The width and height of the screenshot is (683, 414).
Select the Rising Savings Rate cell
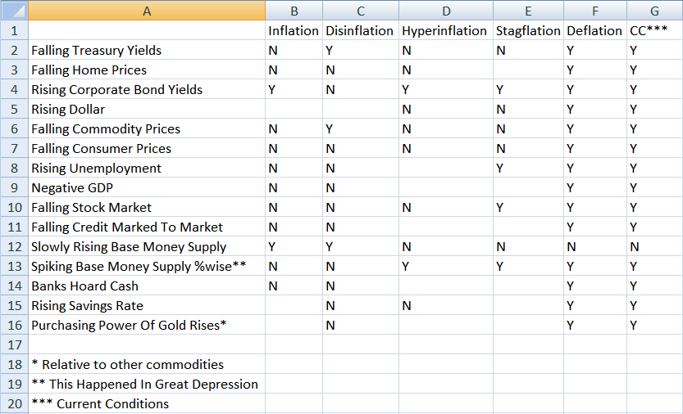pyautogui.click(x=147, y=306)
